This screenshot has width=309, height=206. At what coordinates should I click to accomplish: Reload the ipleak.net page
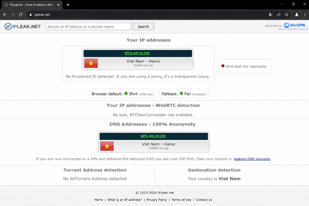[x=21, y=14]
